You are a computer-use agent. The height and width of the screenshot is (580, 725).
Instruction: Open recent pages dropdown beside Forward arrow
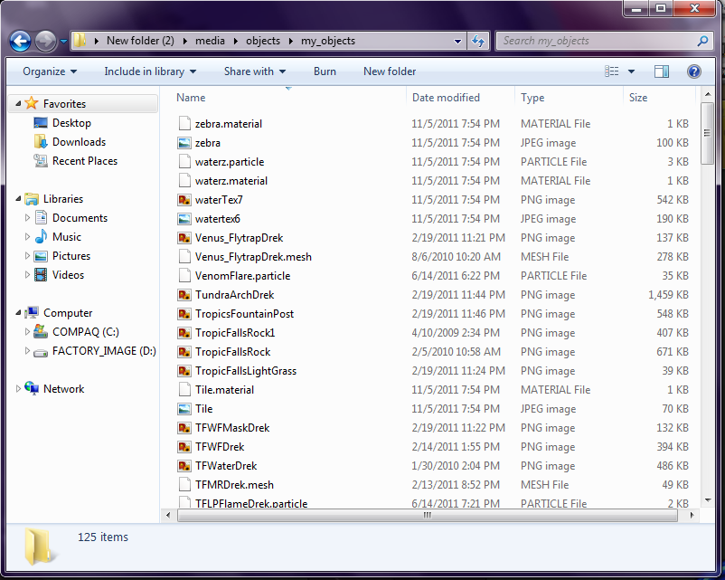click(x=64, y=42)
